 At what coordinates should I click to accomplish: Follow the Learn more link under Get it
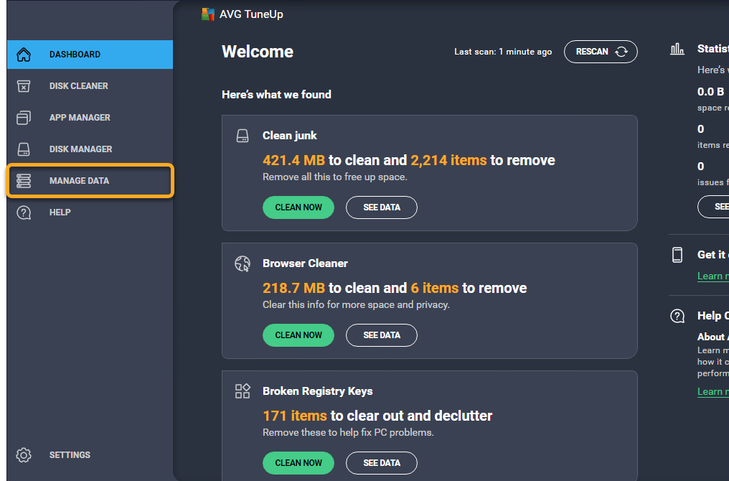(712, 276)
